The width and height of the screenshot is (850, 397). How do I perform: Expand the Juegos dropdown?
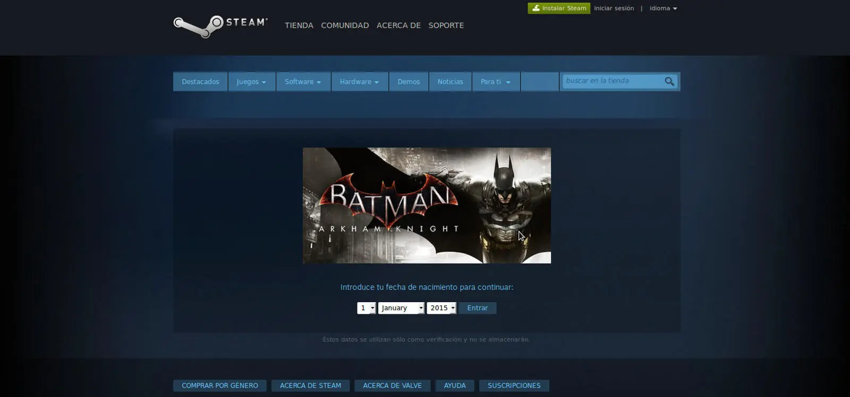[x=251, y=82]
